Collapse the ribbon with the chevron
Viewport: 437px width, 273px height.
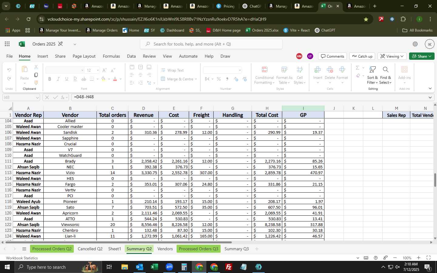pos(430,89)
